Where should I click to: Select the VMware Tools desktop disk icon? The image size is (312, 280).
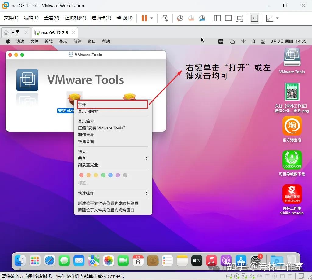pos(292,57)
